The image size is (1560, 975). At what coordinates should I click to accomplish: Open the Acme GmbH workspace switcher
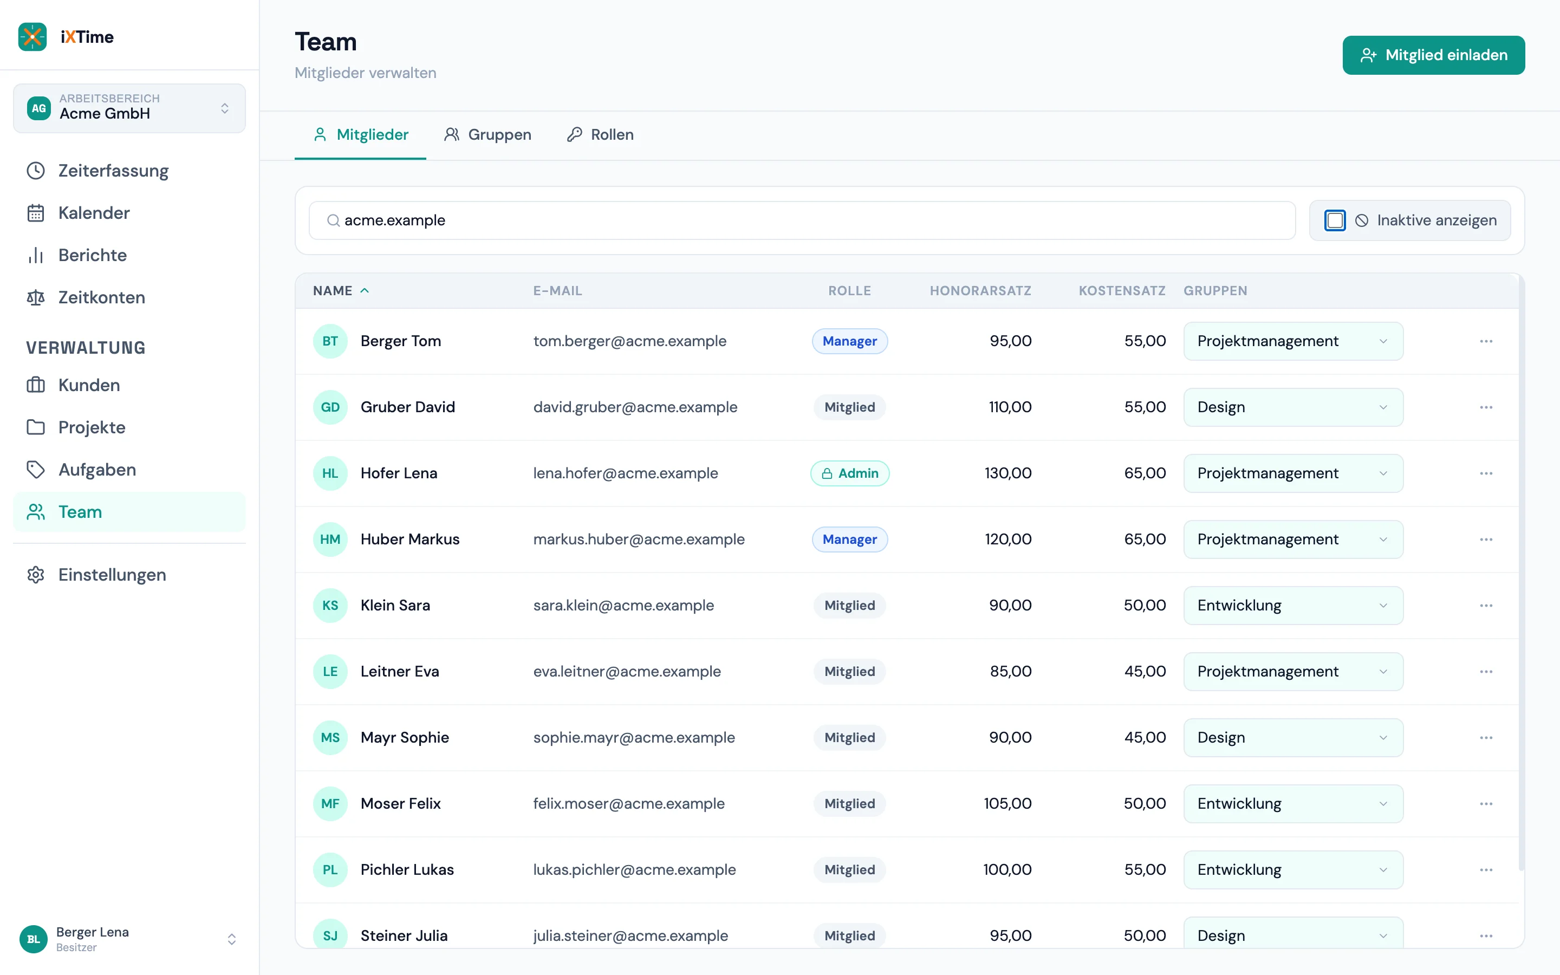click(129, 108)
